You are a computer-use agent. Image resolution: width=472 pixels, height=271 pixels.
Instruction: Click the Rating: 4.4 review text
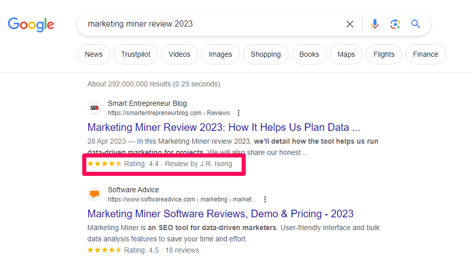pos(178,164)
